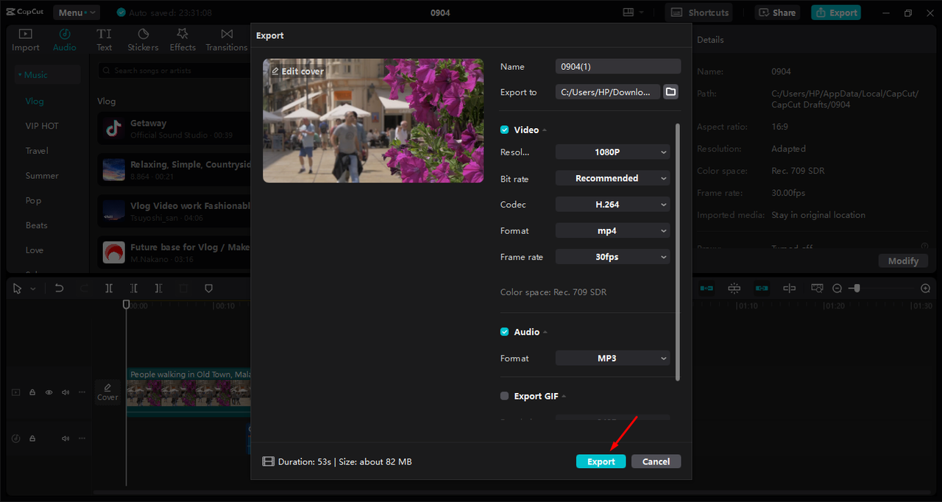Click the cover preview thumbnail
The image size is (942, 502).
[x=373, y=121]
